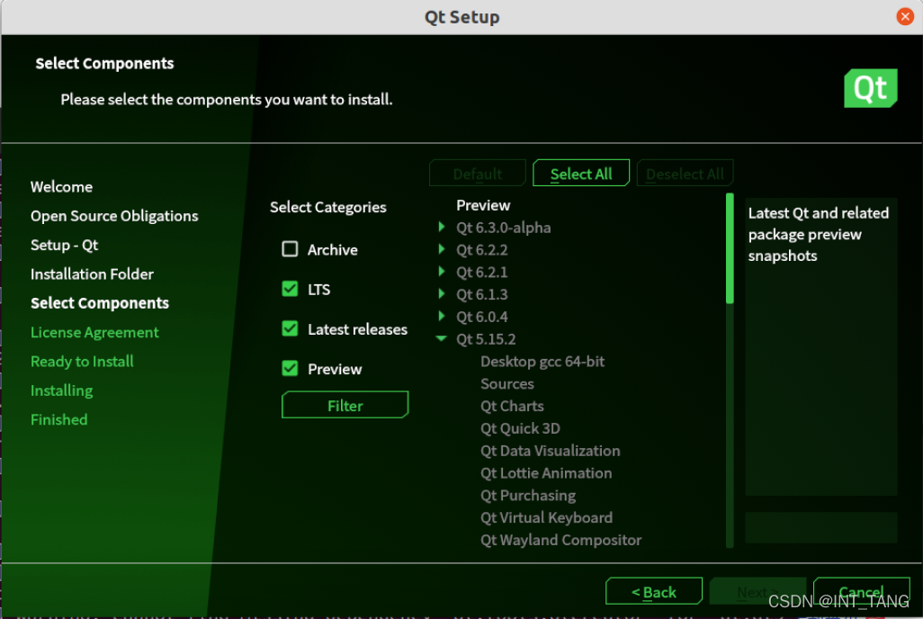
Task: Click the Qt logo icon
Action: (871, 88)
